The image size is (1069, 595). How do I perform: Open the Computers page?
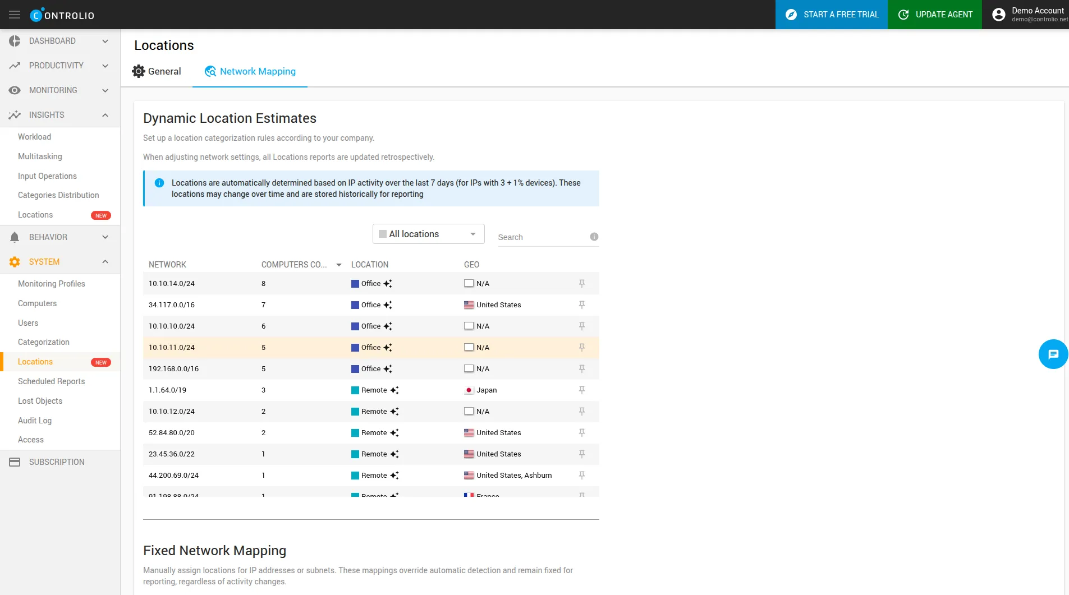click(37, 303)
